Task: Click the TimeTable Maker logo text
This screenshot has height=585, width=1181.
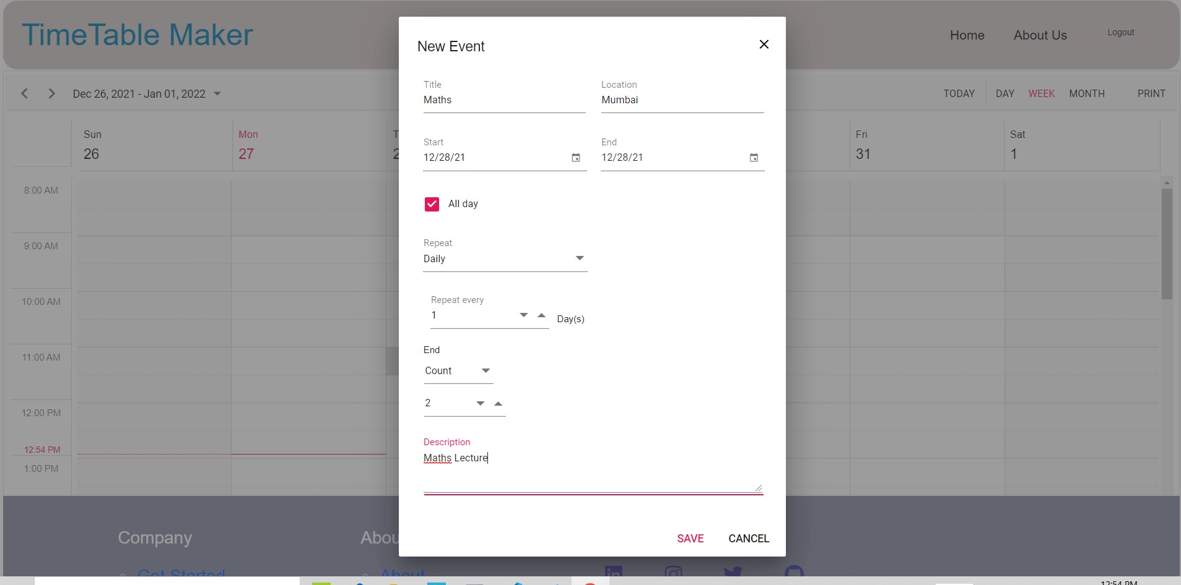Action: (x=137, y=35)
